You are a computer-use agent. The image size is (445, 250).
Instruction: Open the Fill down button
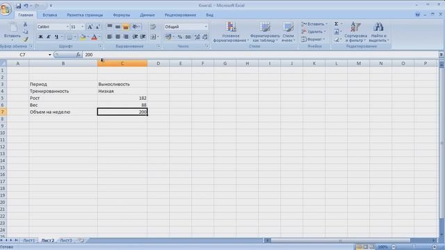pos(337,32)
